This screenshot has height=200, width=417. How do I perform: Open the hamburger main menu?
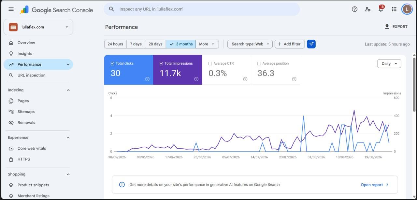pos(11,9)
